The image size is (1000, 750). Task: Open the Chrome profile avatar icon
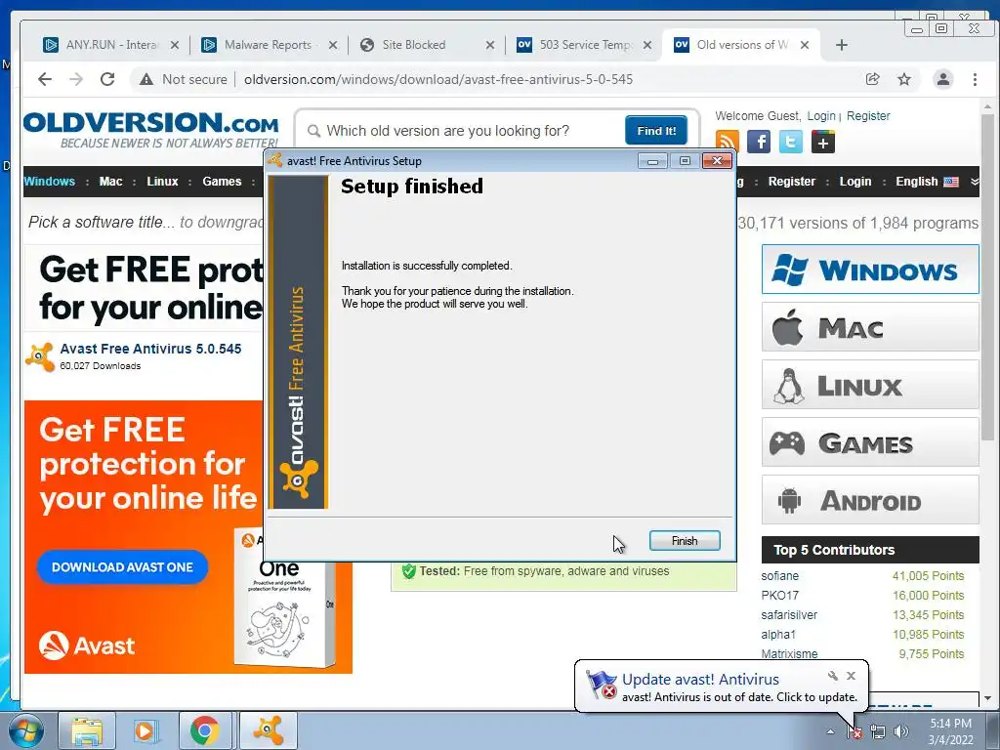point(943,79)
